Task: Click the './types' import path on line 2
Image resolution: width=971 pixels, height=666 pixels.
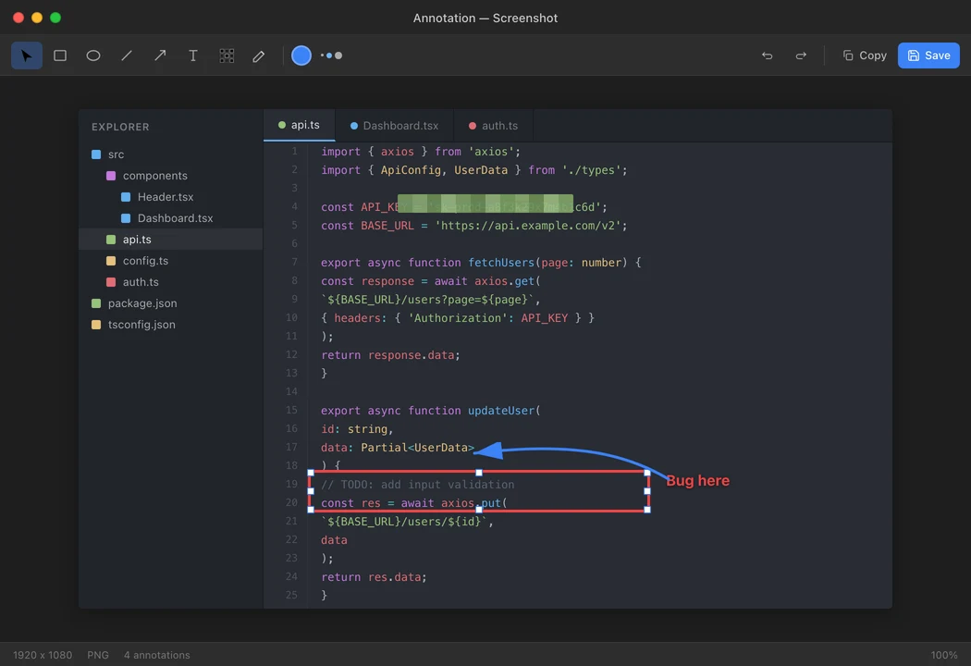Action: click(592, 170)
